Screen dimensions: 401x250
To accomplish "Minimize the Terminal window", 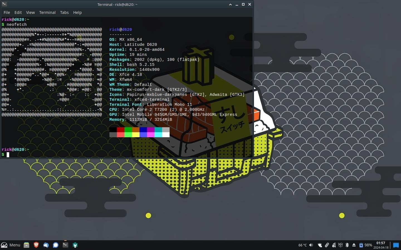I will click(x=237, y=4).
